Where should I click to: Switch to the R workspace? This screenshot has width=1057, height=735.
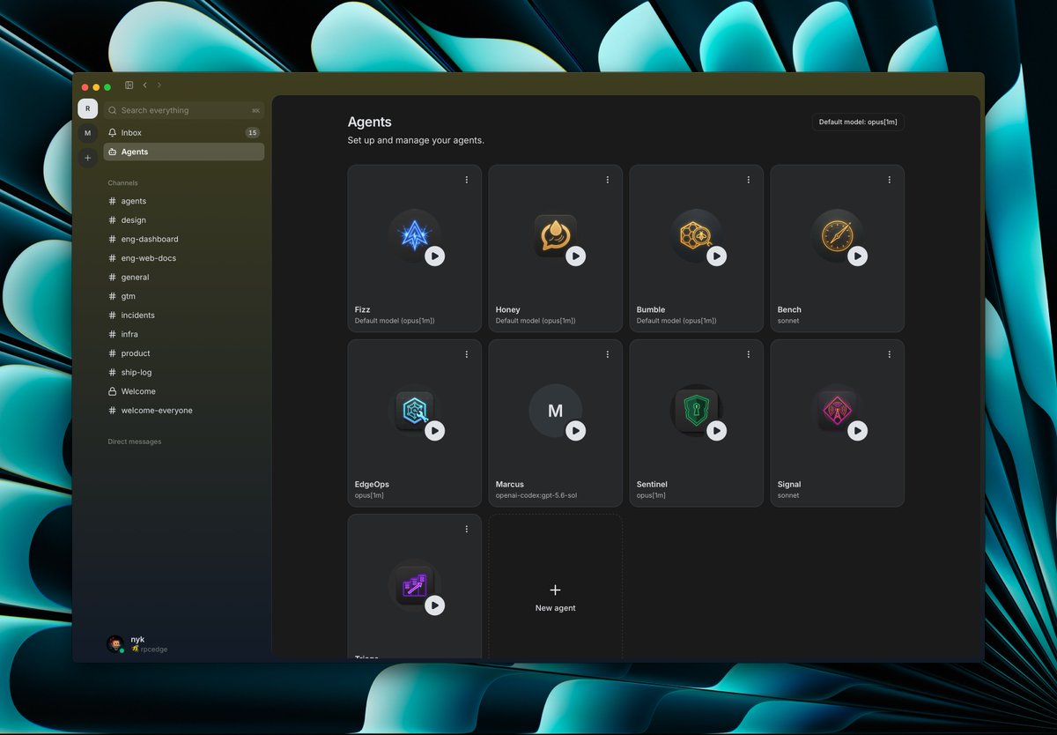pyautogui.click(x=87, y=108)
